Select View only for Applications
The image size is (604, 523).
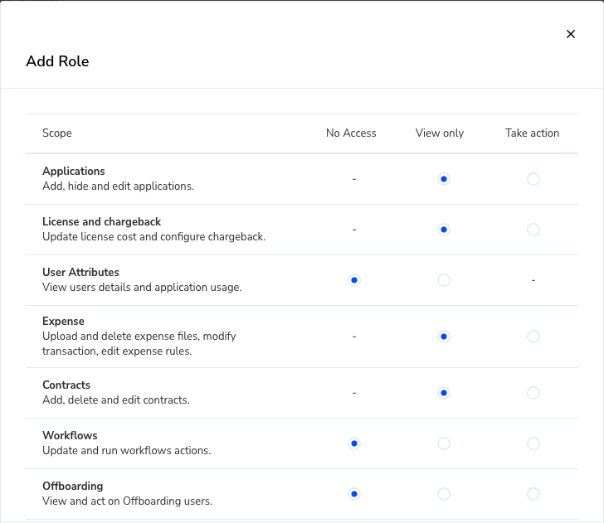tap(444, 179)
